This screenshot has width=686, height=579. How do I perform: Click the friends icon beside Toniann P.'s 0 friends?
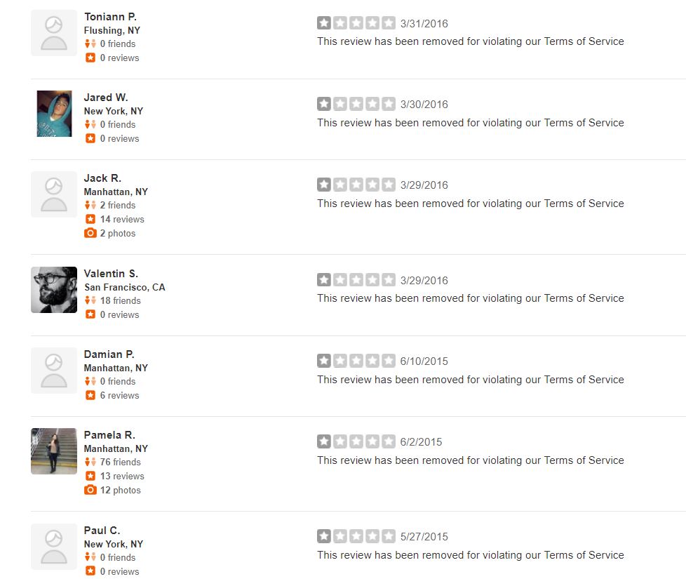90,44
